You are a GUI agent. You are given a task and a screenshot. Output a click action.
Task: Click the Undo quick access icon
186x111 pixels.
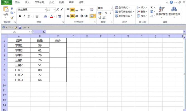(3, 27)
